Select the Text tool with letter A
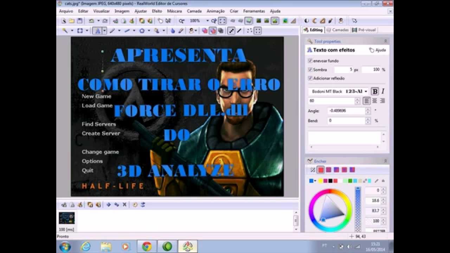Viewport: 450px width, 253px height. (x=97, y=31)
